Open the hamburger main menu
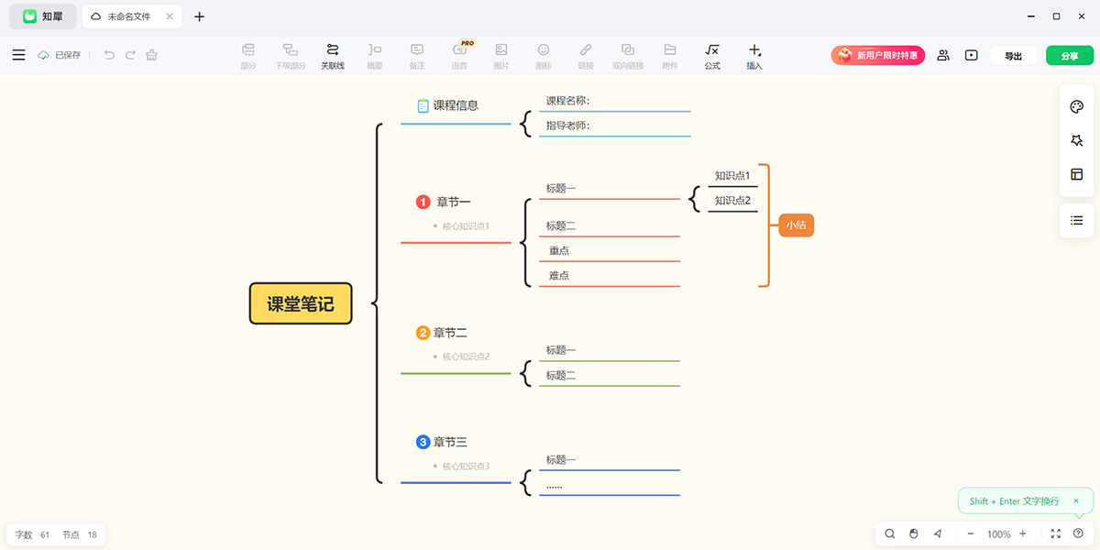The width and height of the screenshot is (1100, 550). pos(18,55)
